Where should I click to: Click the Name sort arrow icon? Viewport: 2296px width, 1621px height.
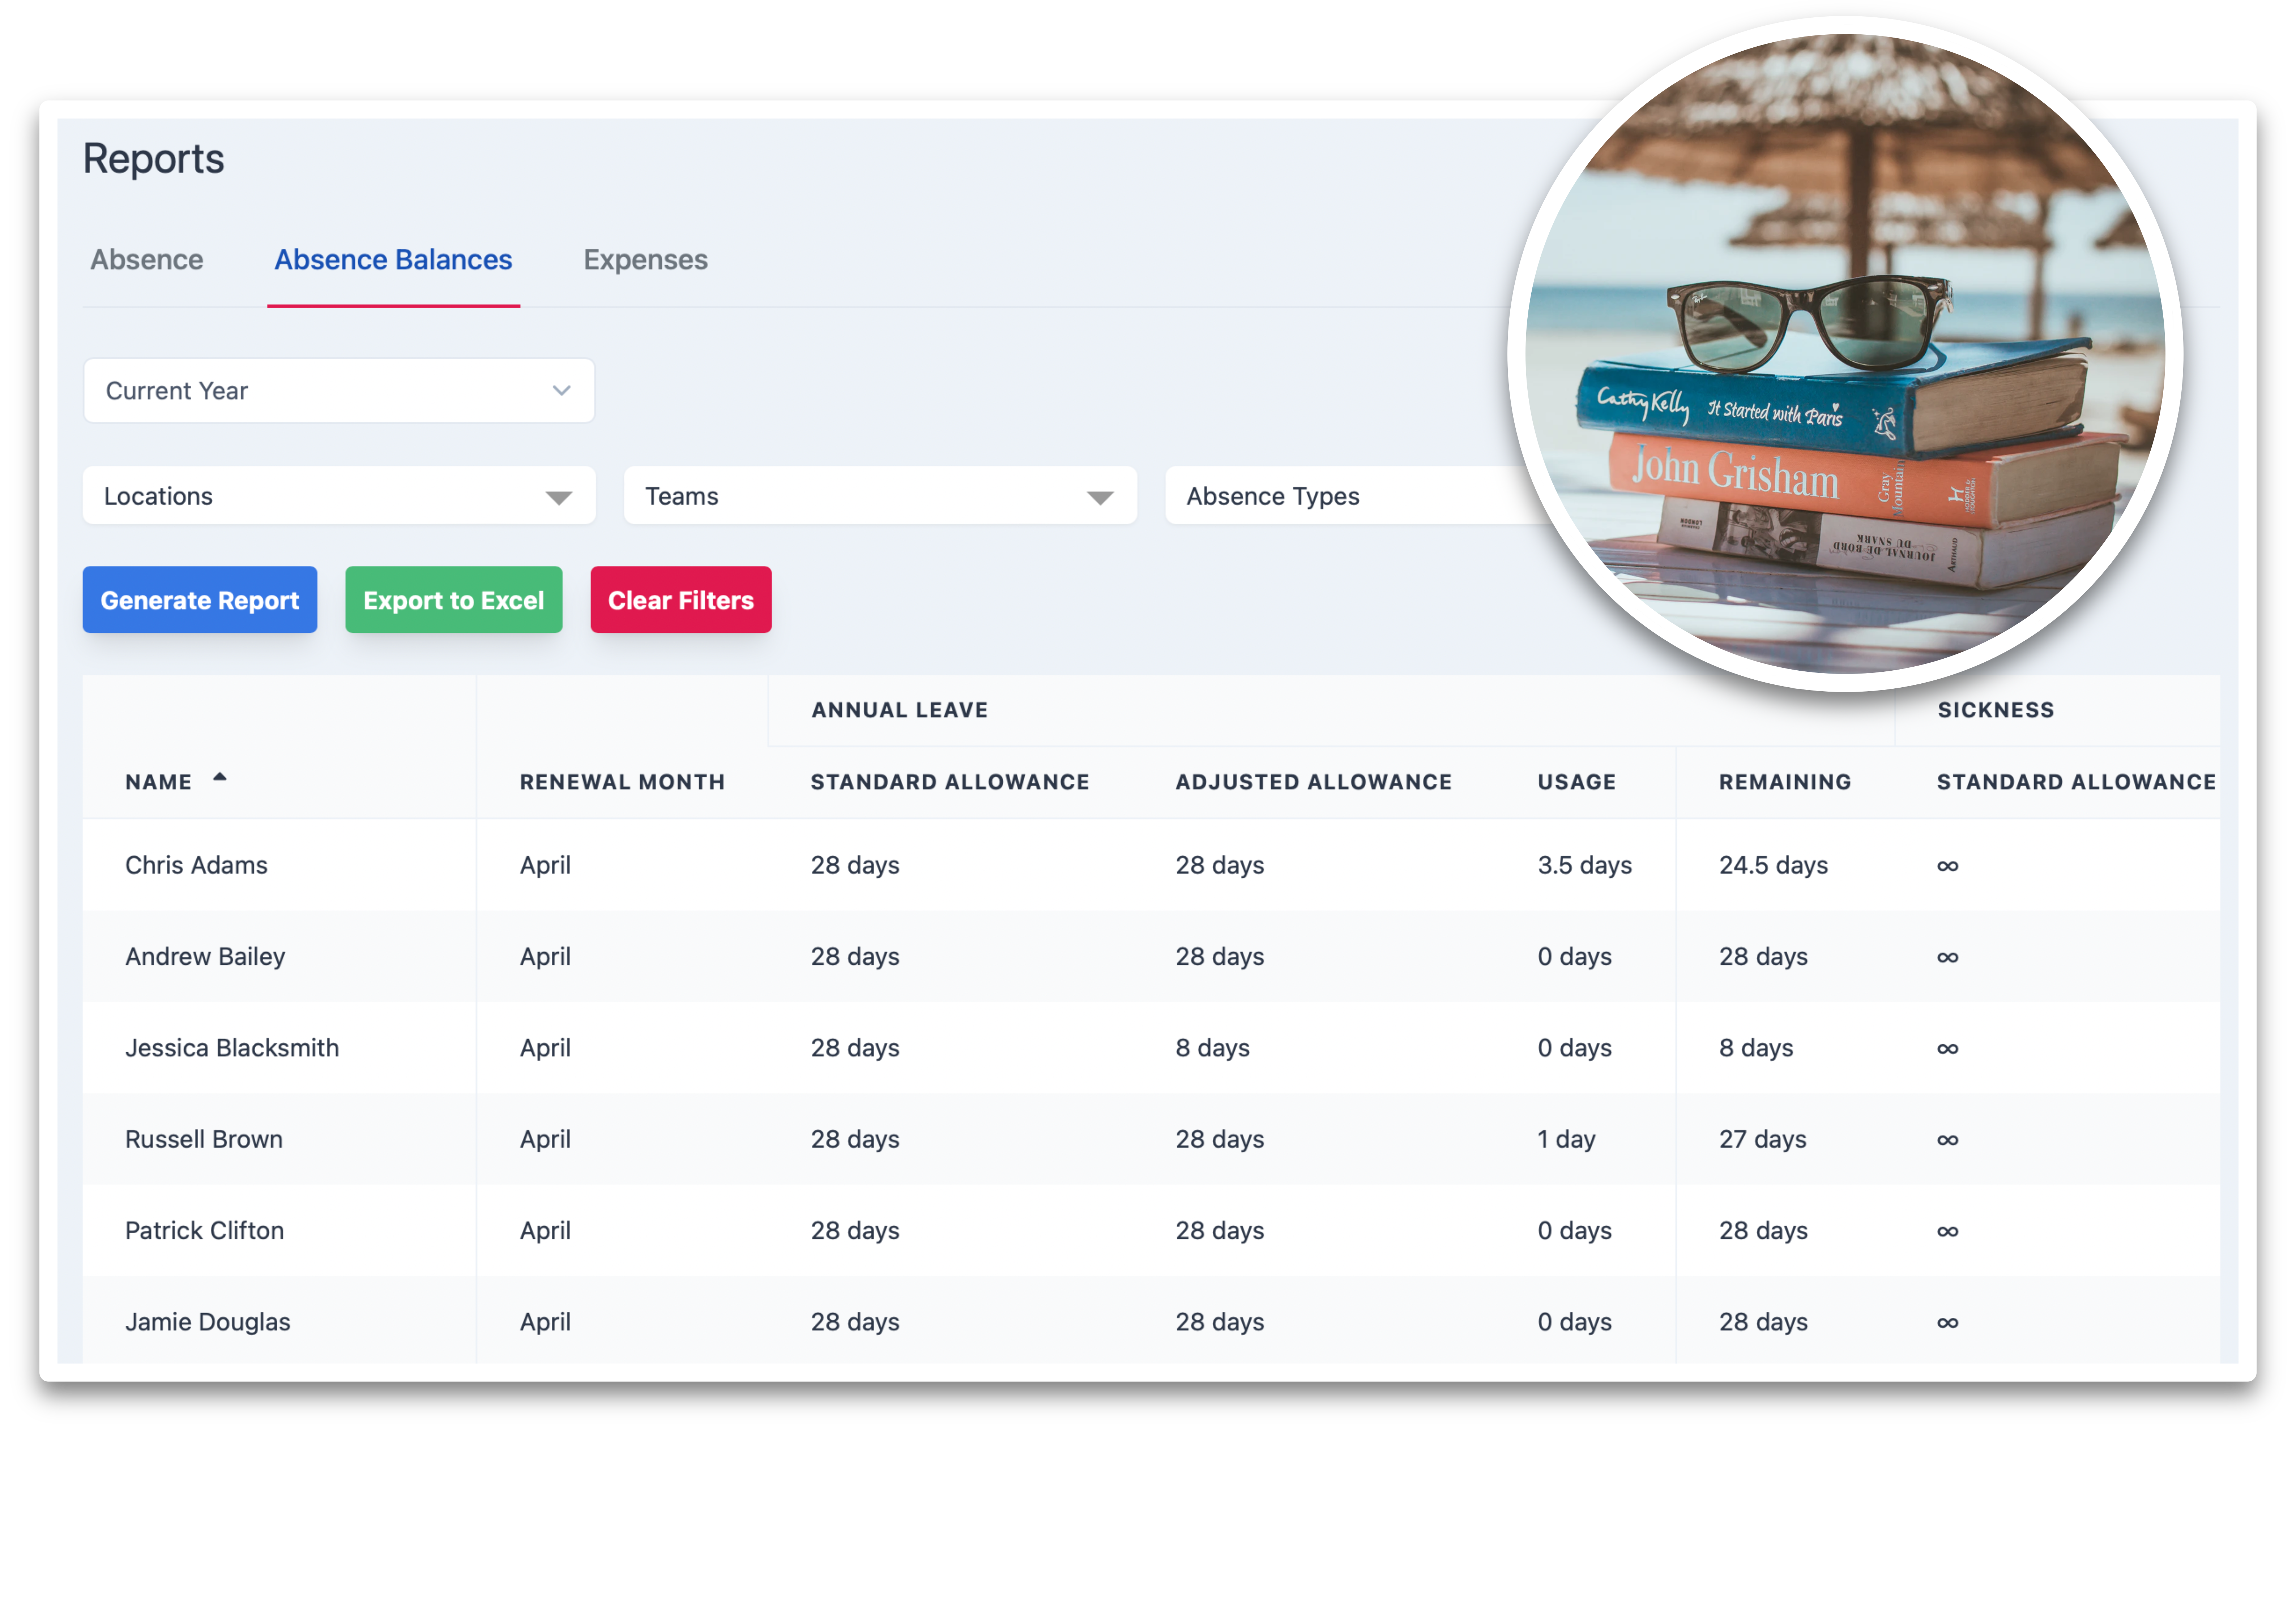220,777
